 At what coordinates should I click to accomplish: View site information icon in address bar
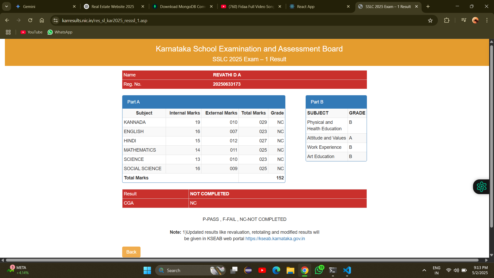pyautogui.click(x=56, y=20)
